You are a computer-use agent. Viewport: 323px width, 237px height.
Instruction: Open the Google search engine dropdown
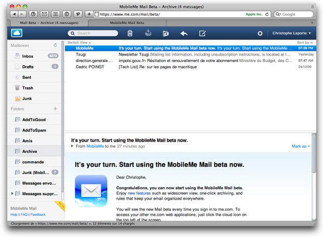[278, 14]
